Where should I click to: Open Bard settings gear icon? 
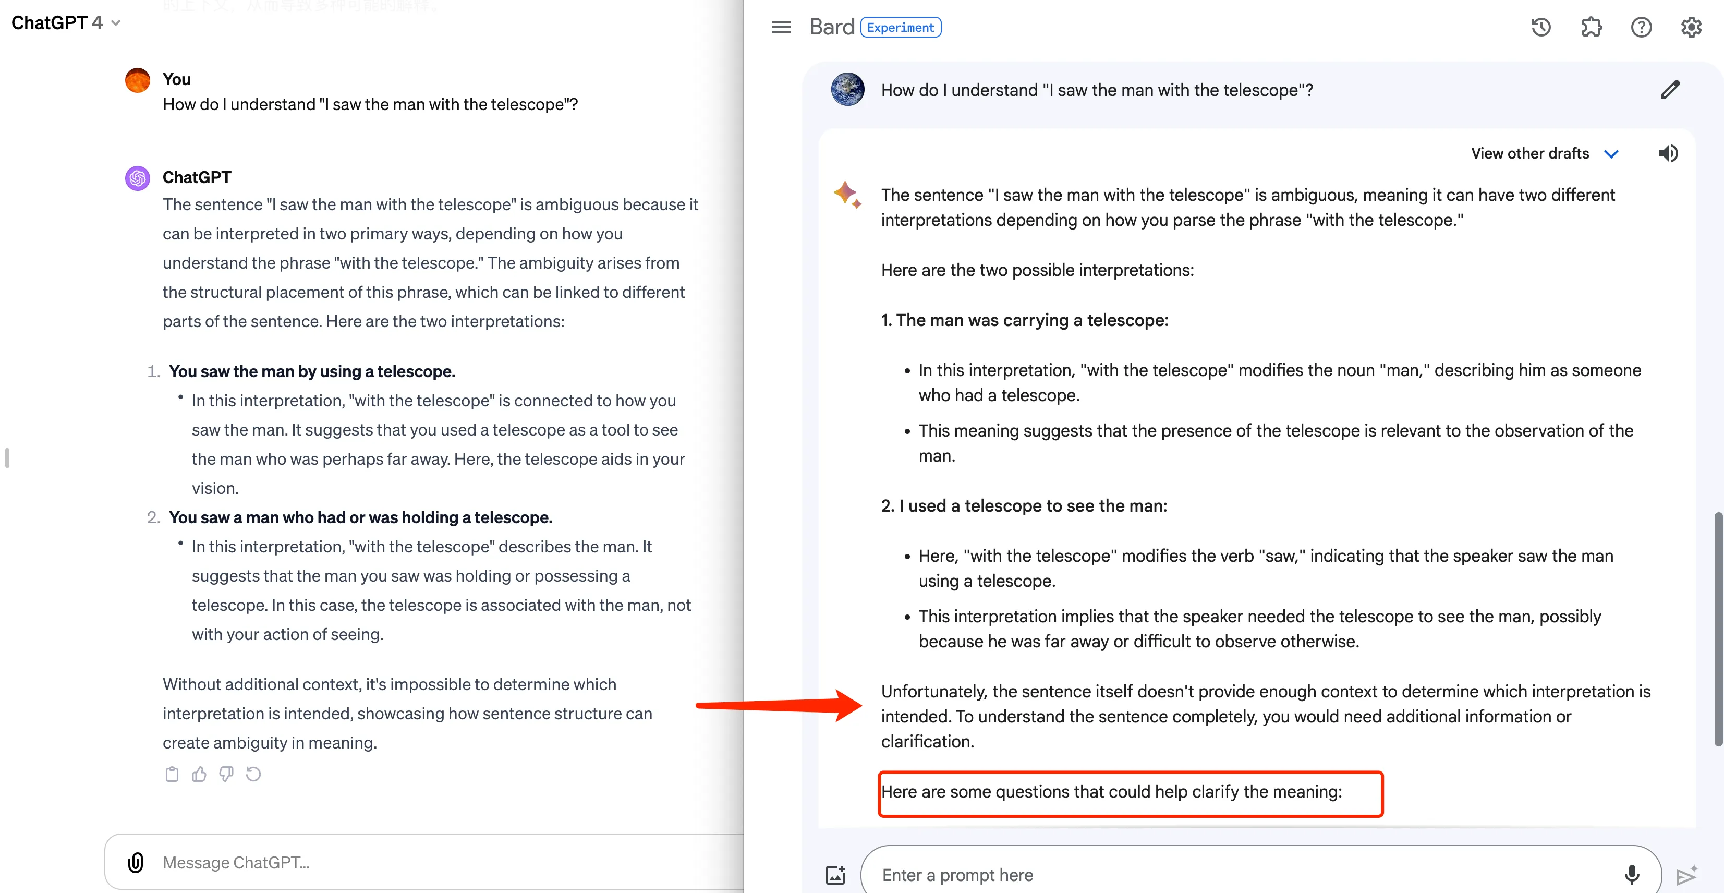point(1691,28)
